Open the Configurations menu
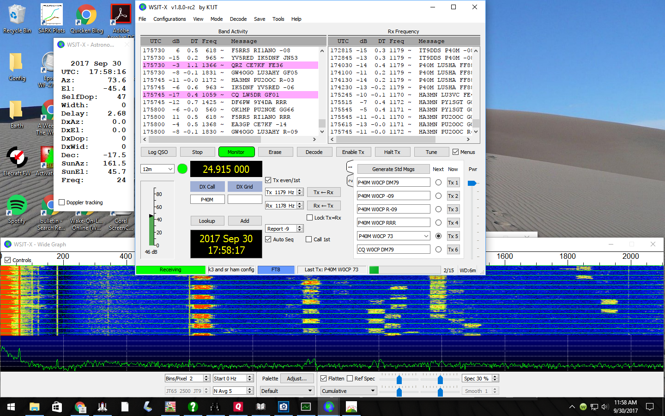 pyautogui.click(x=169, y=19)
